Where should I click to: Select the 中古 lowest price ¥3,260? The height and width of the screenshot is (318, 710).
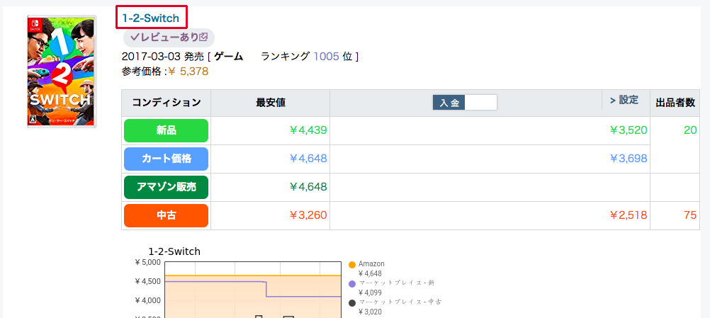pyautogui.click(x=308, y=215)
